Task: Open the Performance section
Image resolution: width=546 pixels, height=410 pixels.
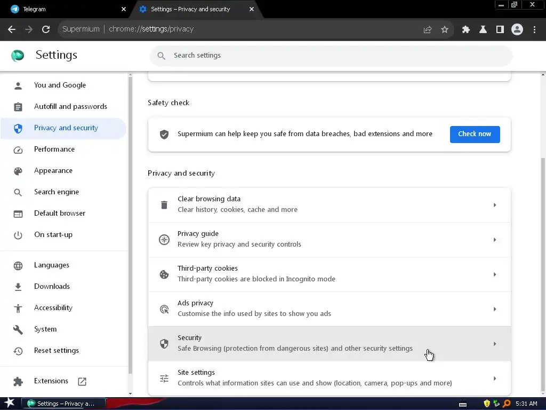Action: click(63, 149)
